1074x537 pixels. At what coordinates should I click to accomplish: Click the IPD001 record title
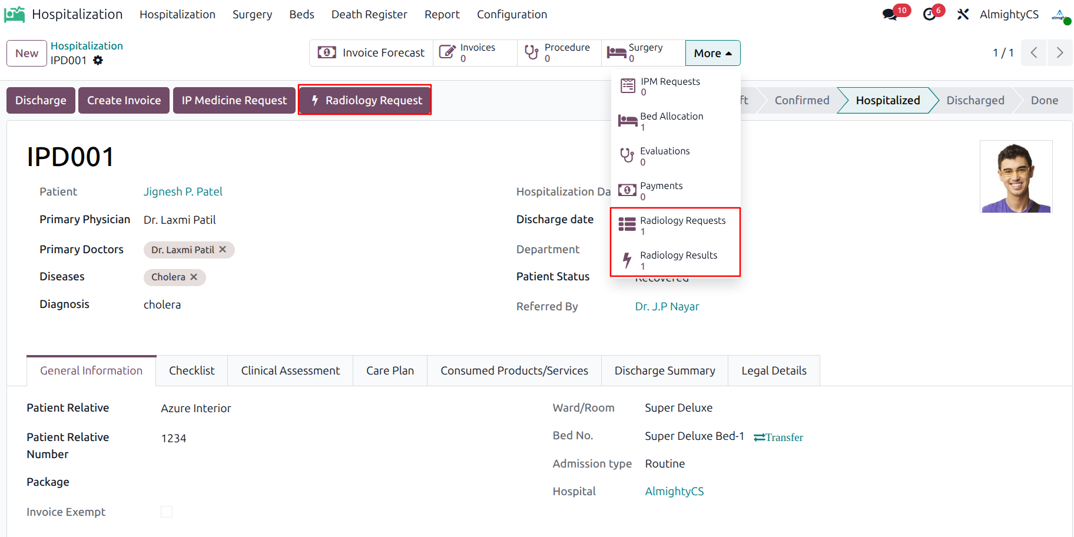coord(71,157)
